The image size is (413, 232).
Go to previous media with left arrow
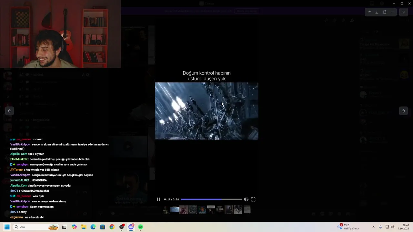pyautogui.click(x=9, y=111)
